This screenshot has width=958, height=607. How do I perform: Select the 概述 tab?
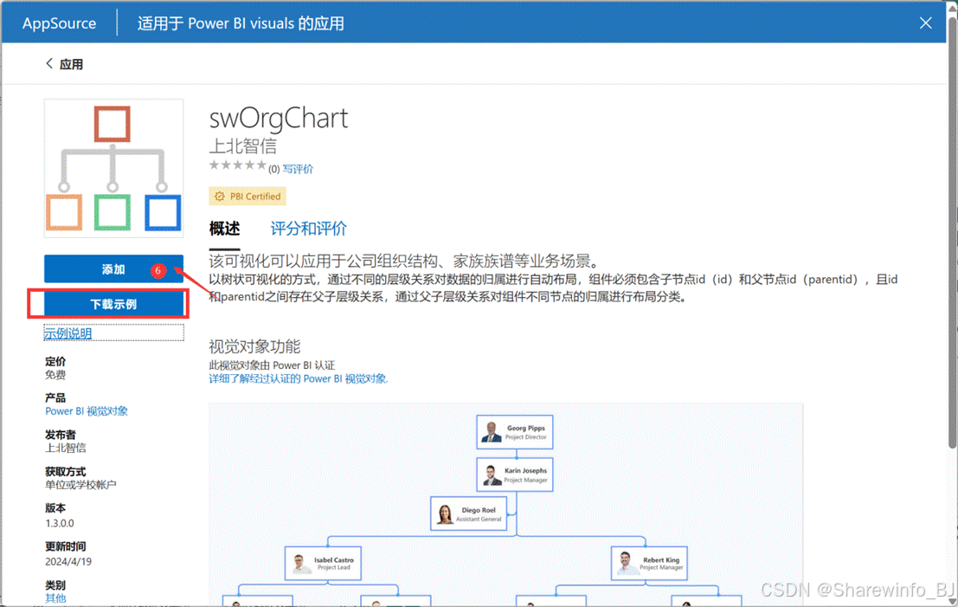point(224,229)
